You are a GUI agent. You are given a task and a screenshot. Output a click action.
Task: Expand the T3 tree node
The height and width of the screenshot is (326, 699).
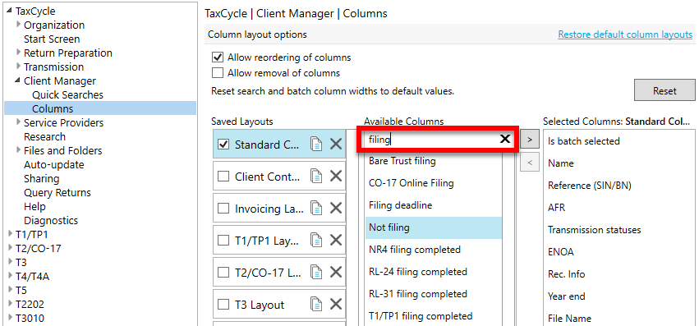point(10,262)
